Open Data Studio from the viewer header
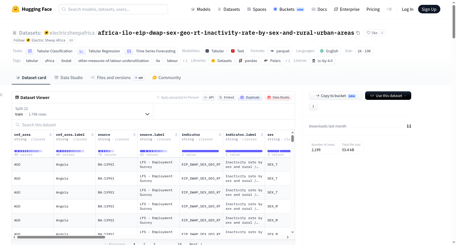 278,97
